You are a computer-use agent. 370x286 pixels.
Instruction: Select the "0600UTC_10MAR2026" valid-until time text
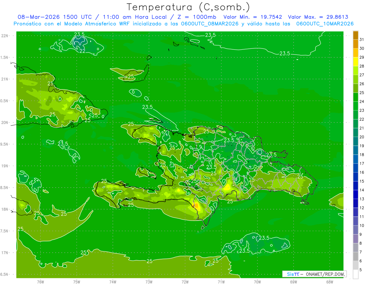[325, 24]
